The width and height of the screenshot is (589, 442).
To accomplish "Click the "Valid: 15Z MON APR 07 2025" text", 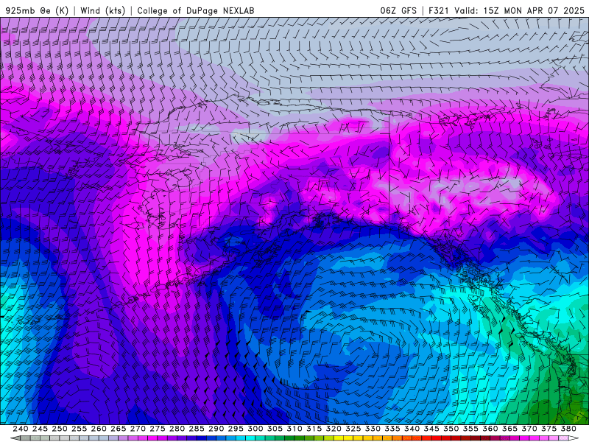I will [x=520, y=10].
